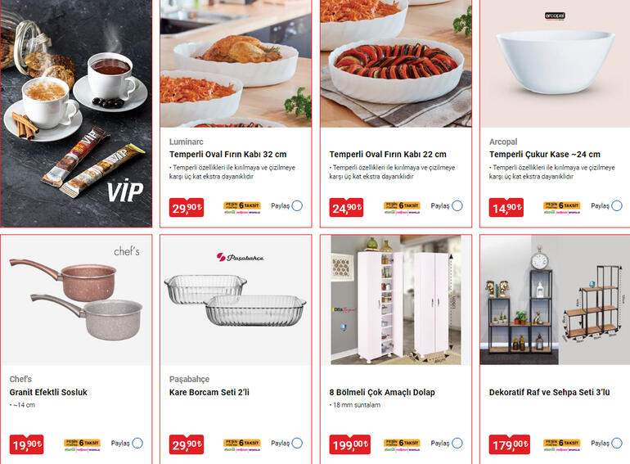Toggle Paylaş circle for 8 Bölmeli Çok Amaçlı Dolap

click(x=457, y=443)
